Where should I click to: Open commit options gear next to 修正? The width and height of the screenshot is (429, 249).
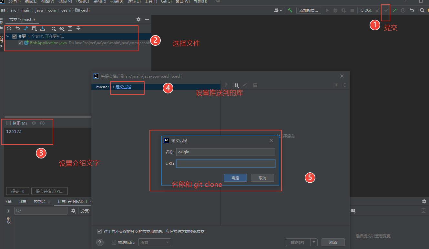coord(34,123)
